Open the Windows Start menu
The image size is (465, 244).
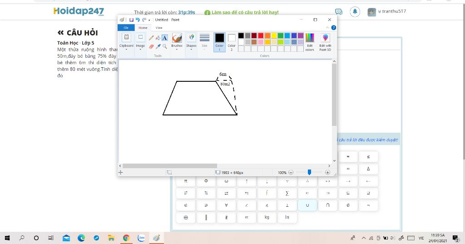tap(7, 238)
